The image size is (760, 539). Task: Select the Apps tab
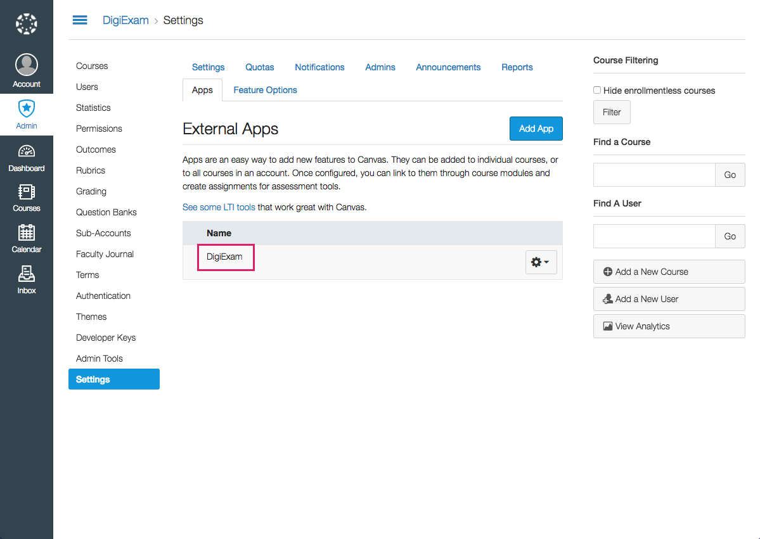pos(202,90)
